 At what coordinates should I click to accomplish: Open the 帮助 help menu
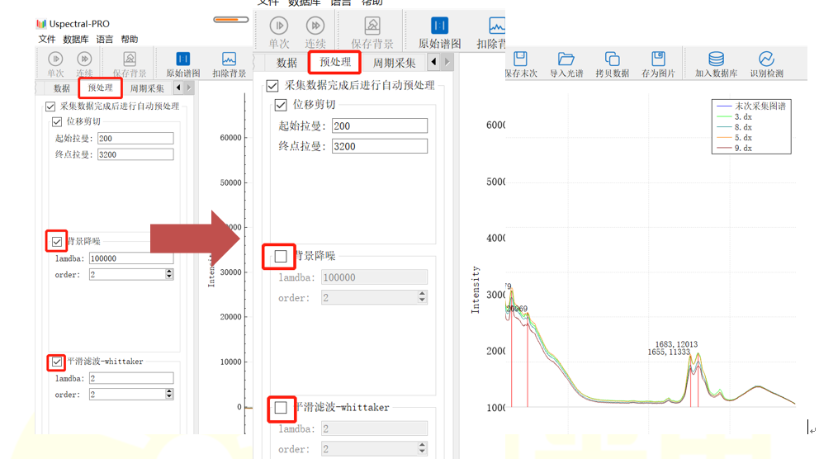click(130, 39)
